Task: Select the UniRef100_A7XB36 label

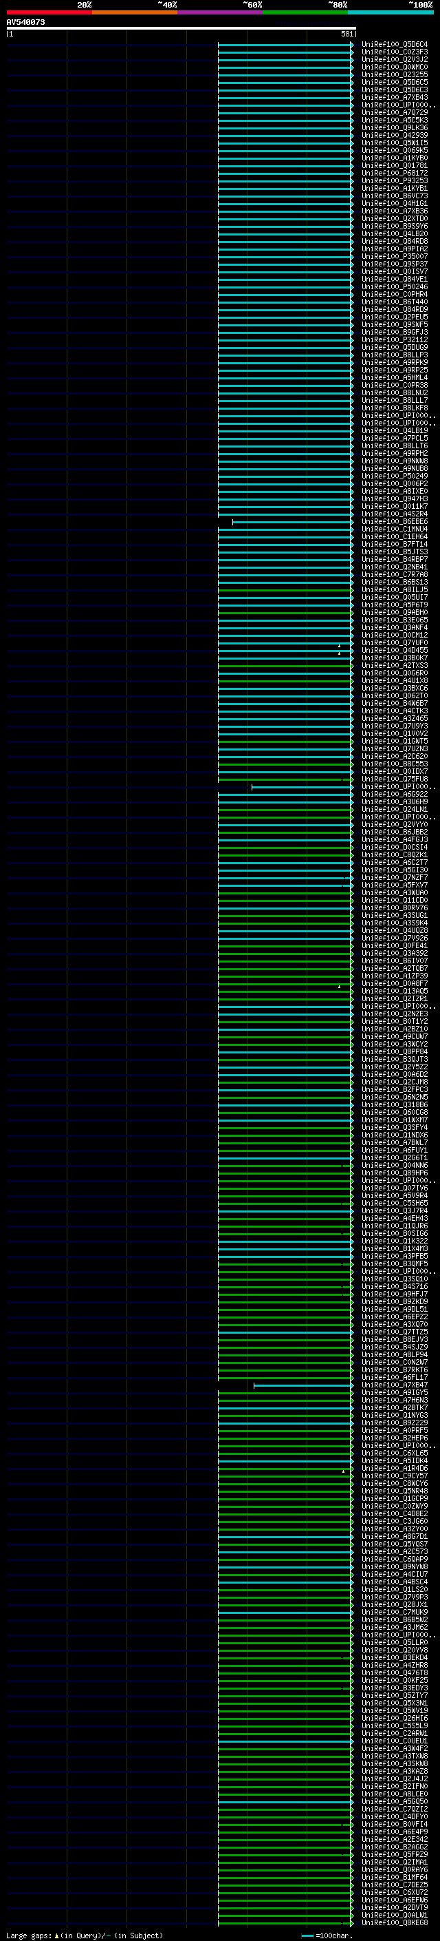Action: coord(395,211)
